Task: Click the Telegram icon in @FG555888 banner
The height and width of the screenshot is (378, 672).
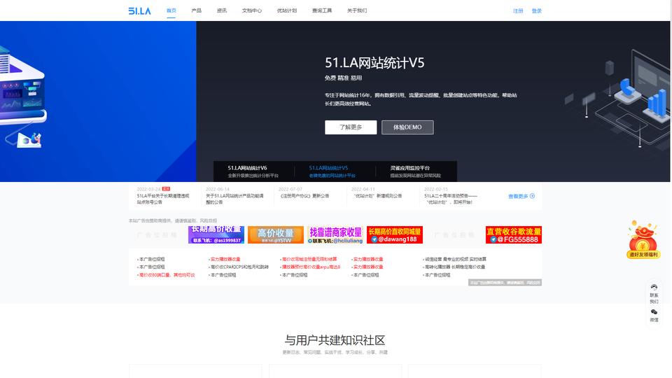Action: click(493, 239)
